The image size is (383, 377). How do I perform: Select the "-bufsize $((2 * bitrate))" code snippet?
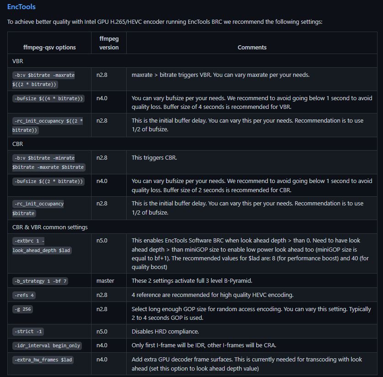click(x=49, y=182)
